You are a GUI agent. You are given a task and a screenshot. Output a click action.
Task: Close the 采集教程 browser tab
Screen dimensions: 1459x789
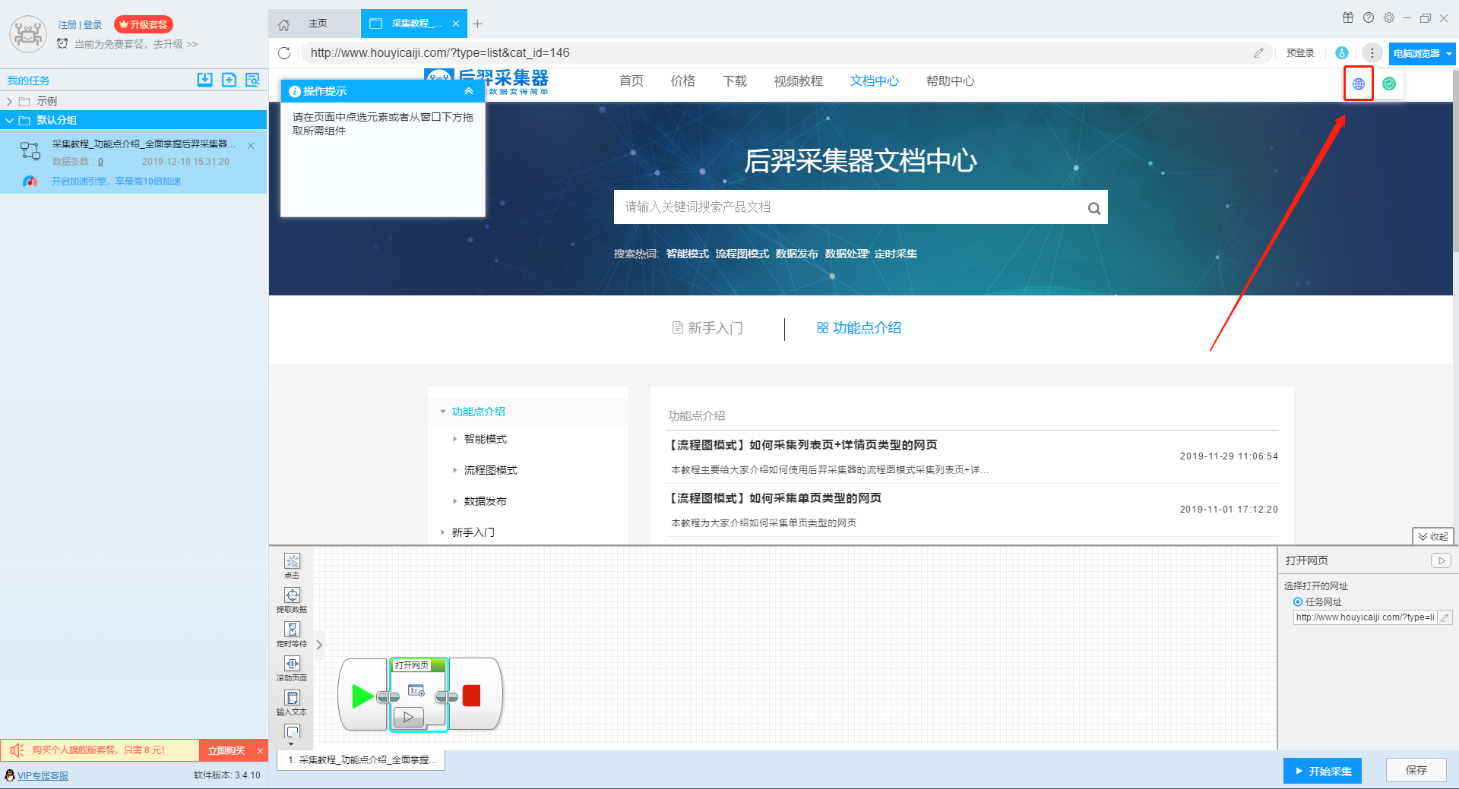pyautogui.click(x=456, y=24)
